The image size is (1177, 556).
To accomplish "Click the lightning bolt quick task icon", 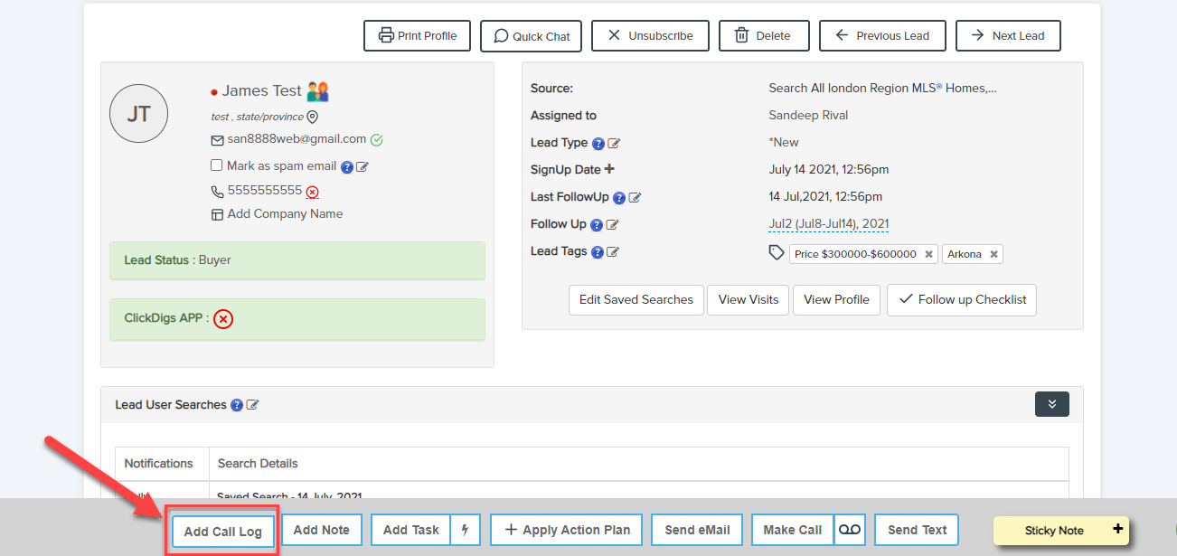I will click(x=465, y=530).
